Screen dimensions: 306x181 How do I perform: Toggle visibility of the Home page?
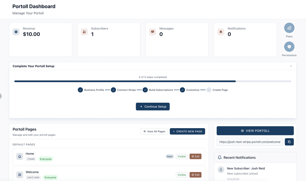pos(182,156)
